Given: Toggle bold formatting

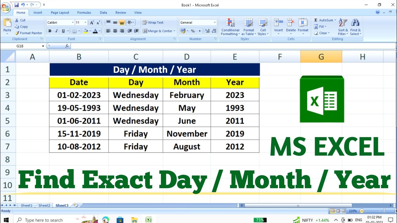Looking at the screenshot, I should coord(50,31).
